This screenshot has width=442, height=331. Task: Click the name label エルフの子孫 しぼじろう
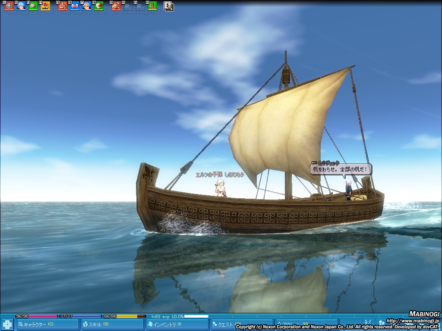[220, 175]
